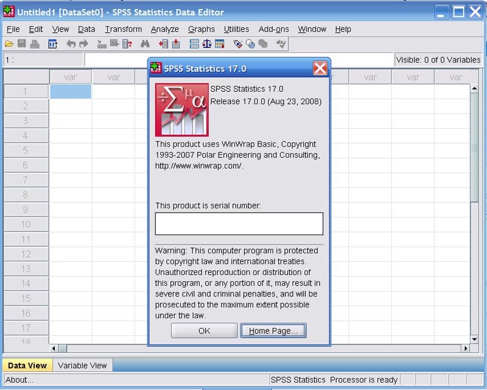The height and width of the screenshot is (390, 487).
Task: Click the vertical scrollbar down arrow
Action: tap(475, 338)
